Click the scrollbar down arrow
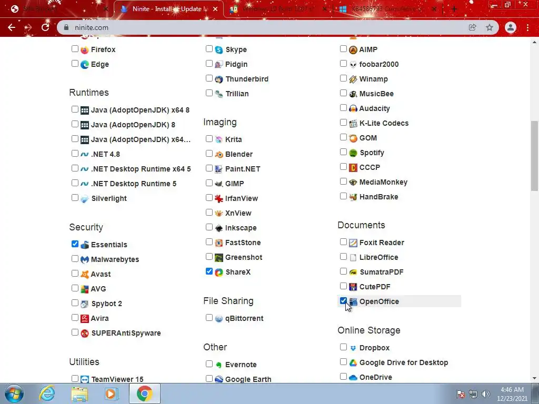 pyautogui.click(x=535, y=378)
